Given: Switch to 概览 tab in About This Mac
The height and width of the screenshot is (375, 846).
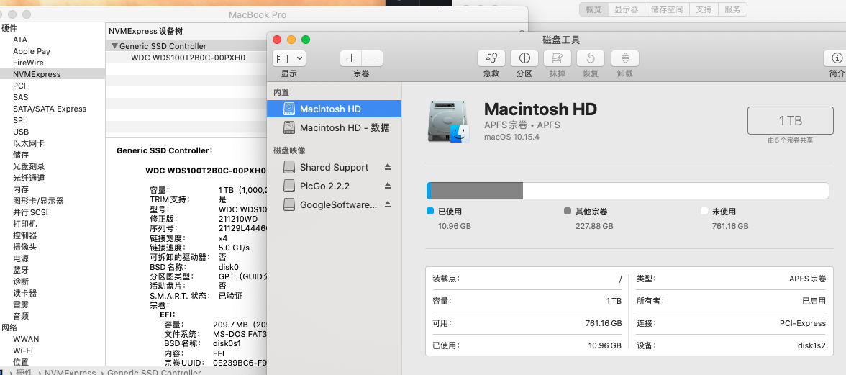Looking at the screenshot, I should [593, 9].
